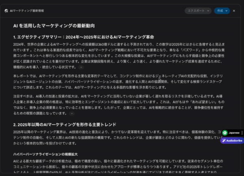Click the research logo icon beside the title
This screenshot has height=176, width=244.
tap(6, 11)
